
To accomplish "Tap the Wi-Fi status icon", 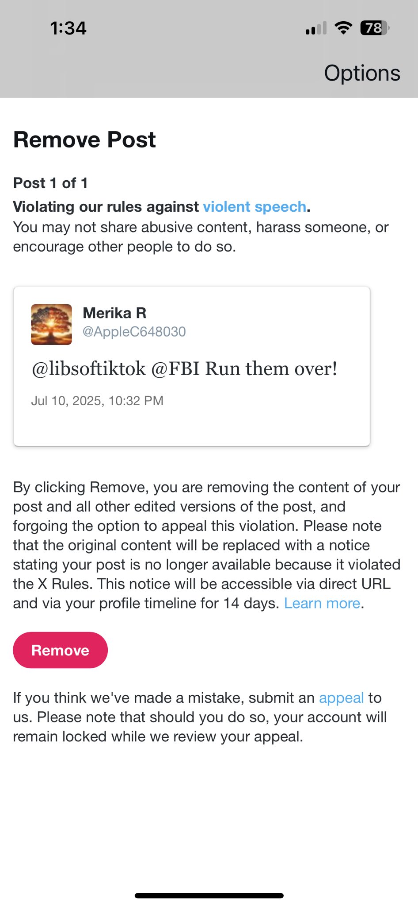I will click(x=343, y=28).
